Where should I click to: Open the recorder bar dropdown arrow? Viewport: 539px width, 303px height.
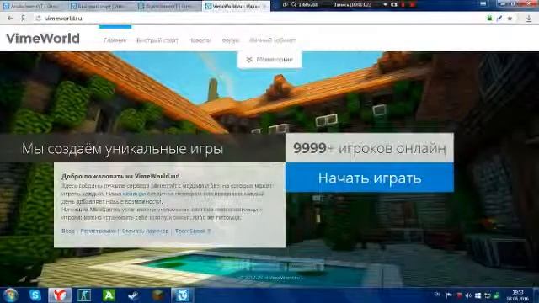385,5
